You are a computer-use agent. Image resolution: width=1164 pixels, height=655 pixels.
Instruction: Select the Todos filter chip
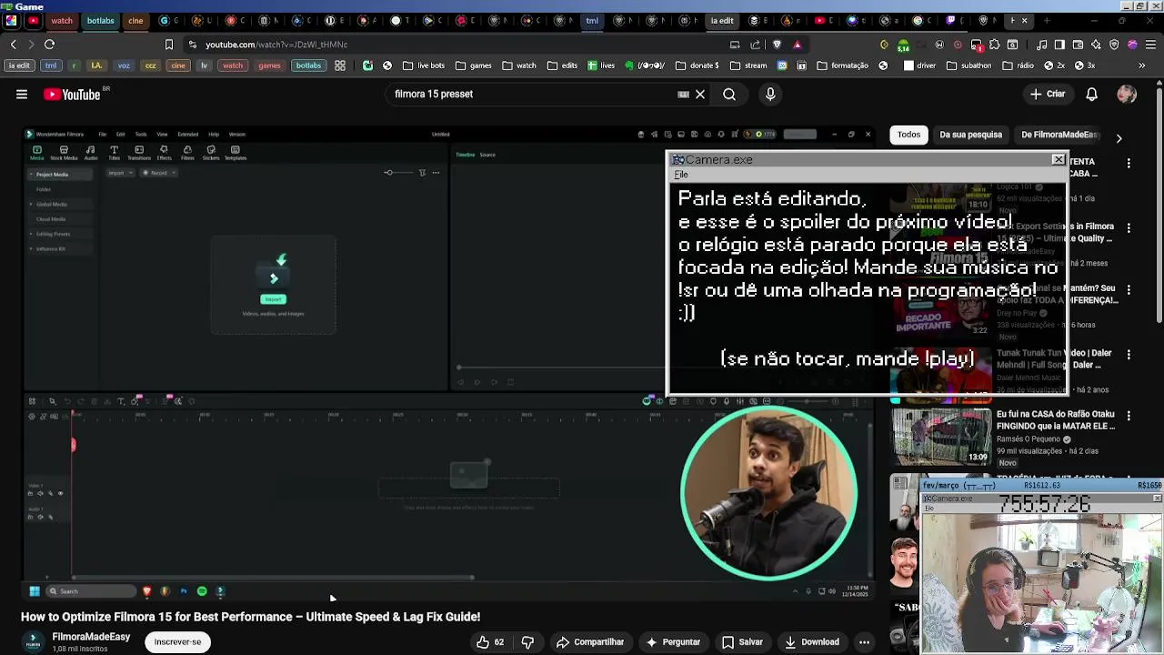point(909,135)
